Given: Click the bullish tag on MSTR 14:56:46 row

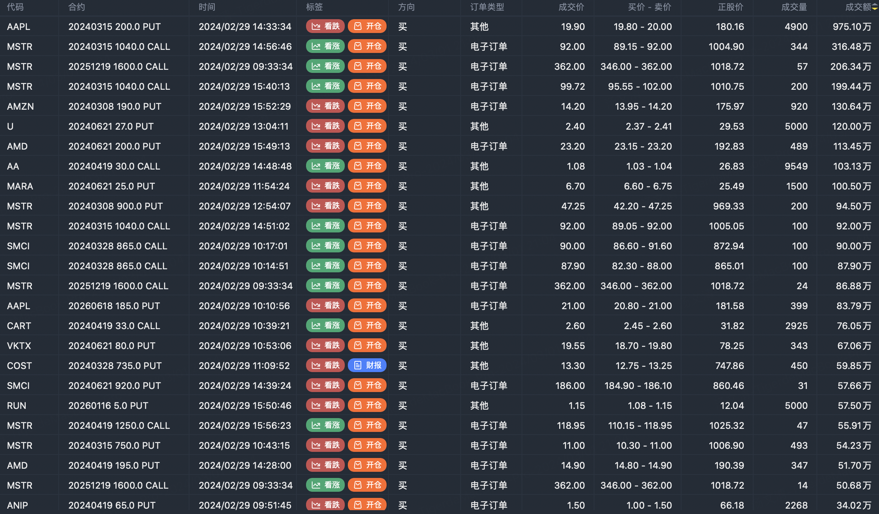Looking at the screenshot, I should point(325,46).
